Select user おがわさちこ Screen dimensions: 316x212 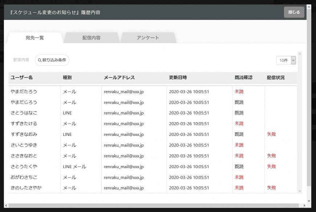[24, 177]
